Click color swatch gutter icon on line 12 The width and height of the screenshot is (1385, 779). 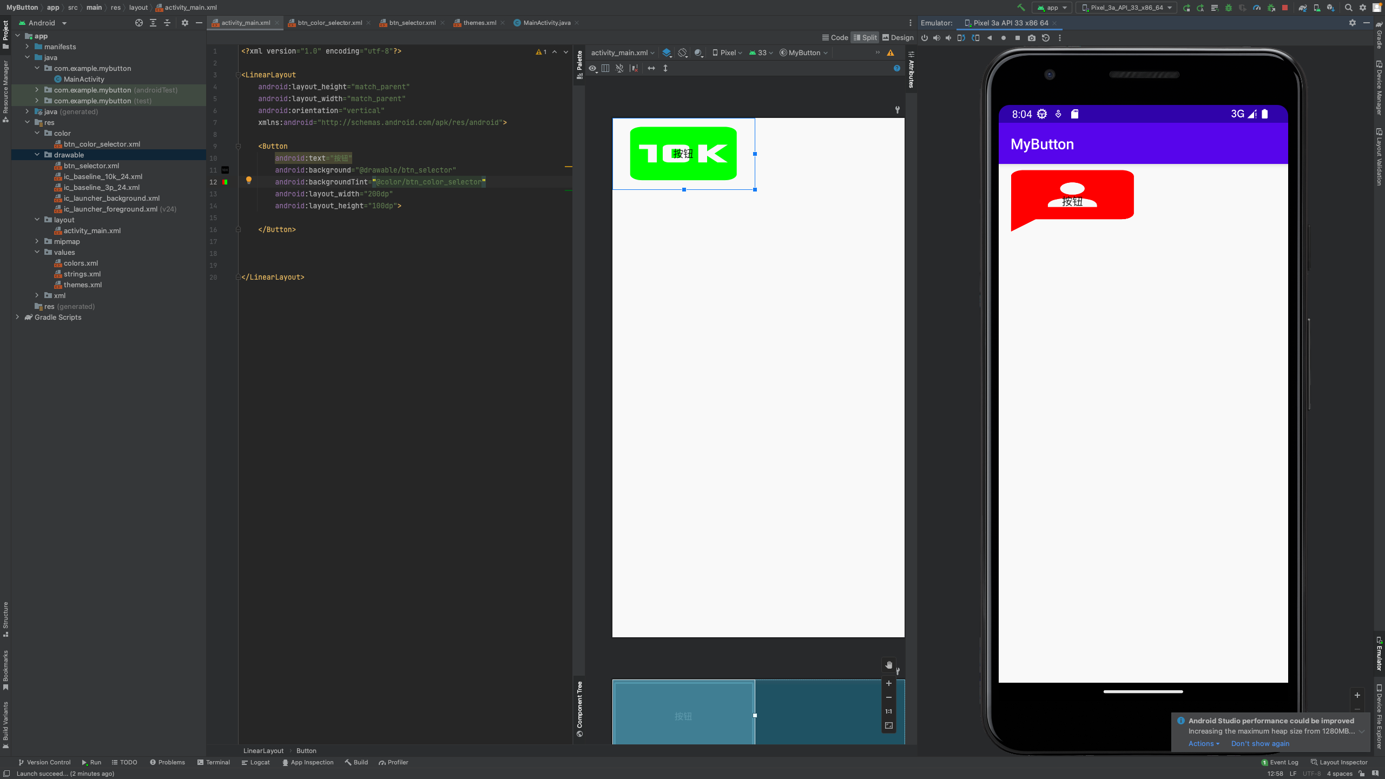pyautogui.click(x=225, y=182)
